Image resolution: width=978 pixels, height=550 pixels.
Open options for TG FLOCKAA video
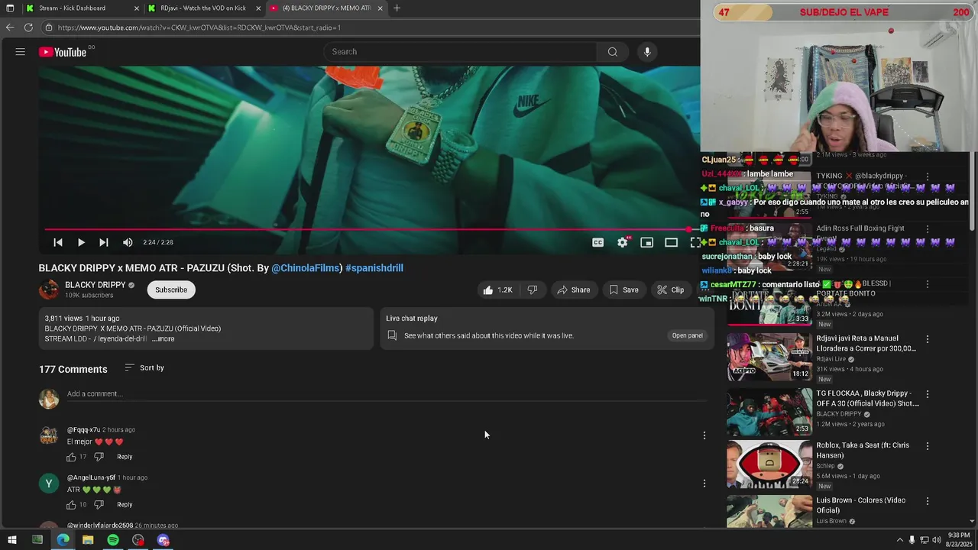928,394
